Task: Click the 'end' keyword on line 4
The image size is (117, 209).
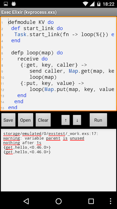Action: tap(16, 40)
